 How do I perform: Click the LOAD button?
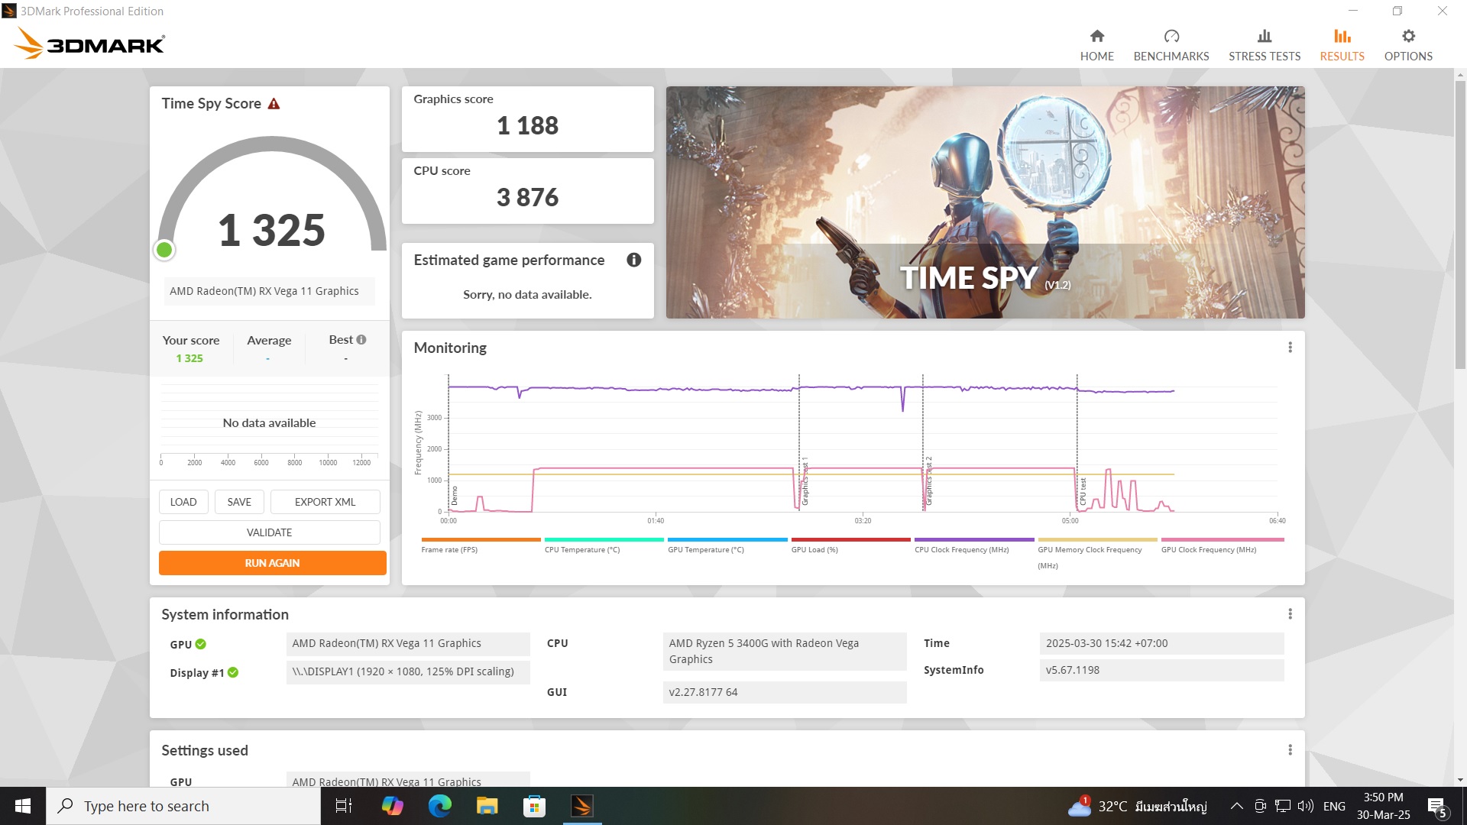coord(183,502)
